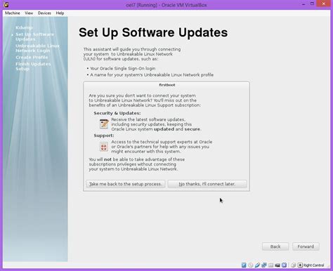The width and height of the screenshot is (333, 271).
Task: Click the video capture status icon
Action: [277, 265]
